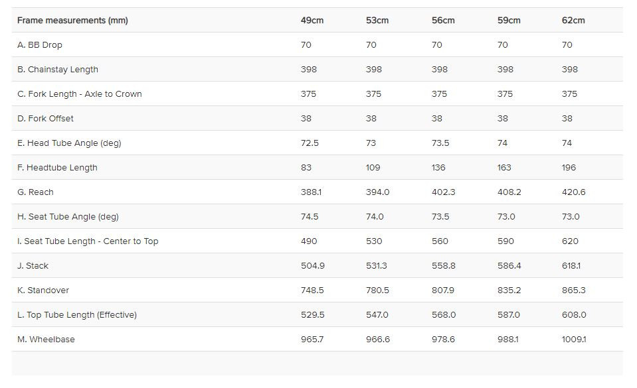Select the 'H. Seat Tube Angle (deg)' label

pos(68,217)
